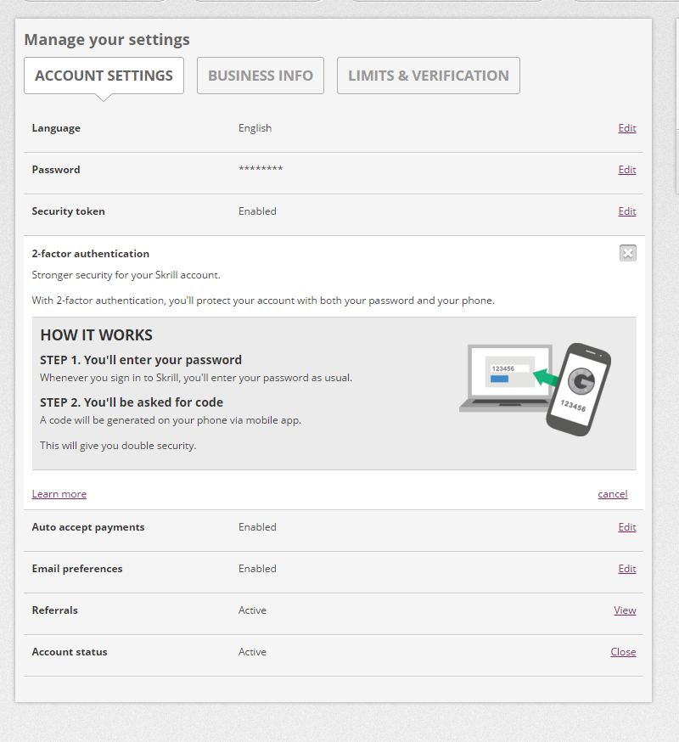Click the Referrals label
Image resolution: width=679 pixels, height=742 pixels.
coord(54,610)
